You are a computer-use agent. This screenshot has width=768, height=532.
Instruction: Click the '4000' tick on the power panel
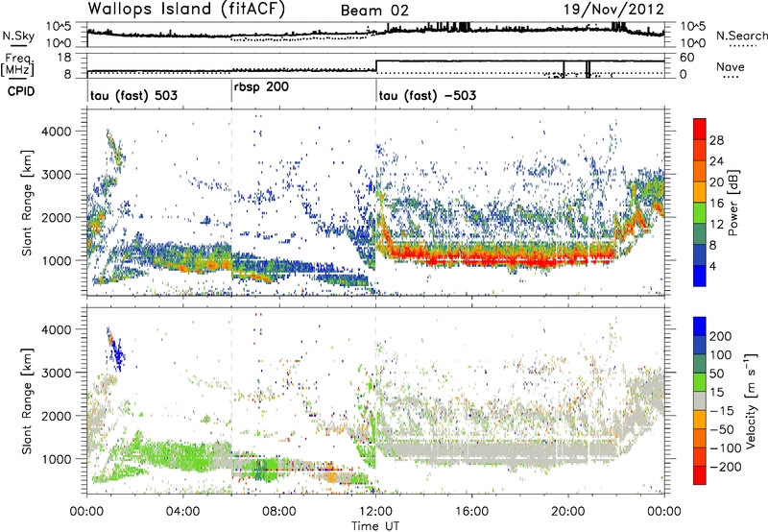(56, 132)
